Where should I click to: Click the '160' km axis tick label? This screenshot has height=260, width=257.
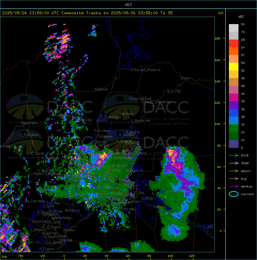click(217, 60)
